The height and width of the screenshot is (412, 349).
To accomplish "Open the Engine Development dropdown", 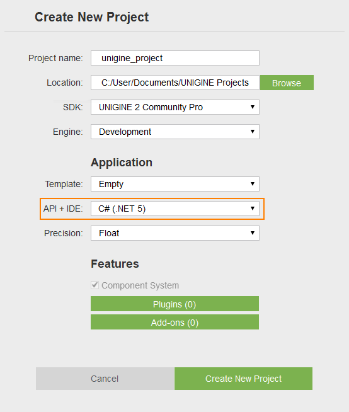I will pyautogui.click(x=175, y=132).
